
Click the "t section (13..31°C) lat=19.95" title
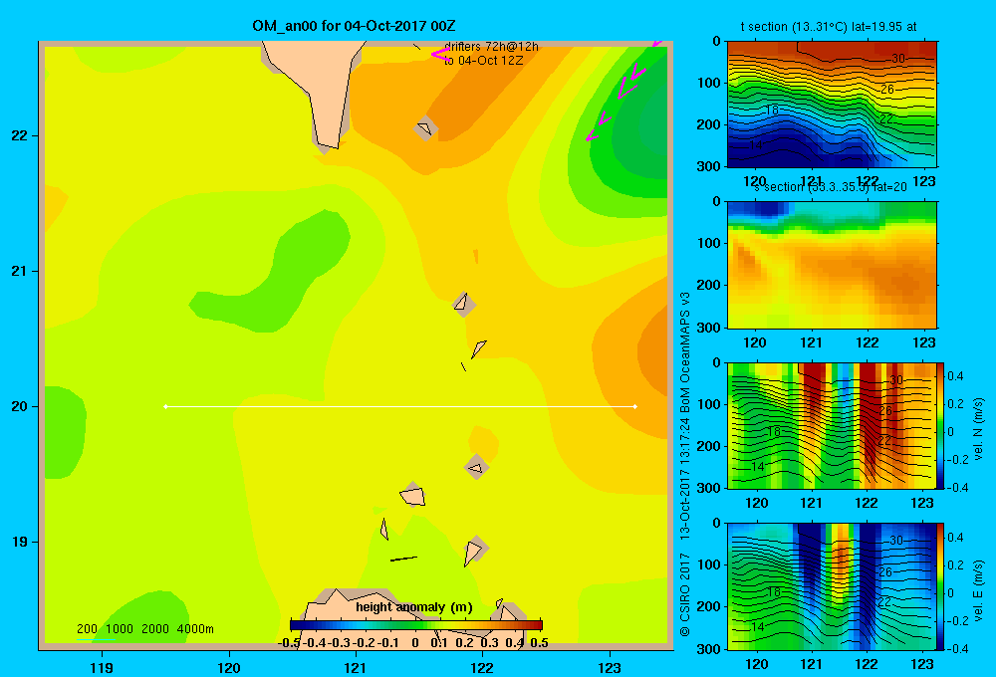click(829, 27)
